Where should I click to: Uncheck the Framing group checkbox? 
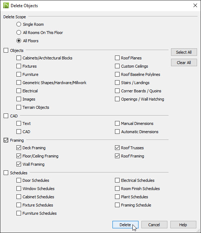tap(6, 140)
